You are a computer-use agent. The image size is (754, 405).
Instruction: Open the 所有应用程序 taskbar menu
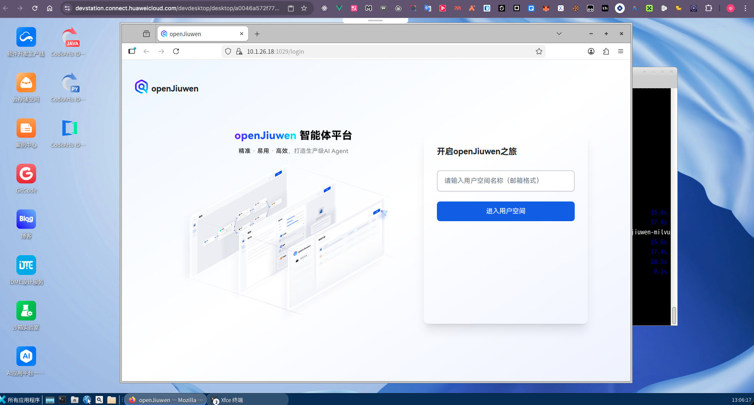(x=23, y=399)
